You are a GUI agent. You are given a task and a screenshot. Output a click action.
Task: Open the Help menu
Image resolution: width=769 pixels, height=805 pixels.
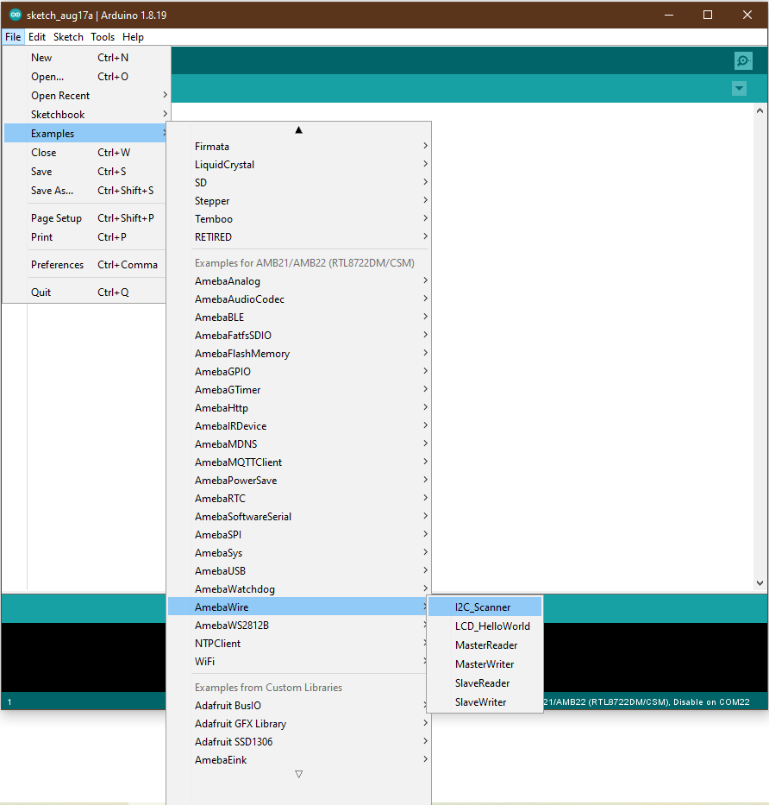coord(133,37)
